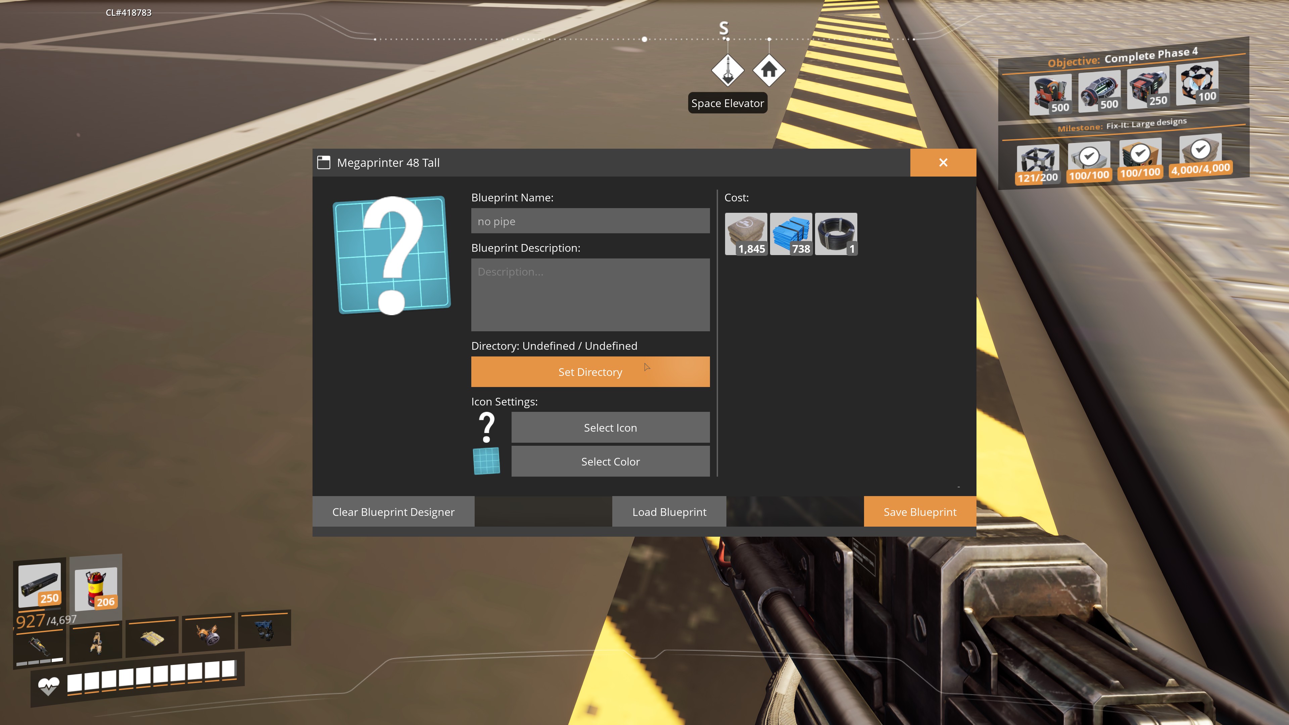Click the small question-mark icon preview
This screenshot has height=725, width=1289.
(486, 427)
